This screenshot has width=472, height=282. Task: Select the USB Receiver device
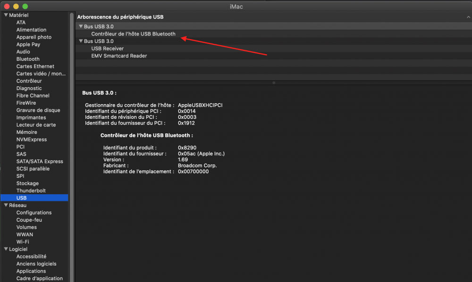[108, 49]
